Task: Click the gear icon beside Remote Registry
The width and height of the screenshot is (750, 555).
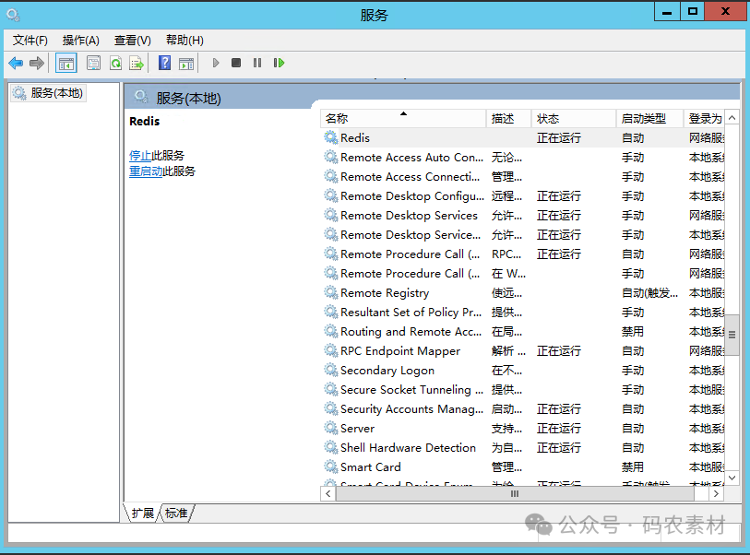Action: point(331,292)
